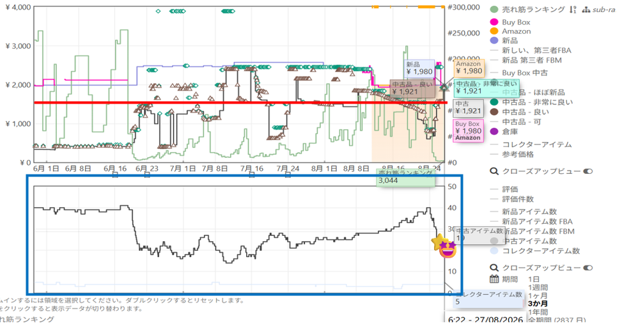Click the purple 倉庫 color dot
The width and height of the screenshot is (622, 328).
click(494, 131)
